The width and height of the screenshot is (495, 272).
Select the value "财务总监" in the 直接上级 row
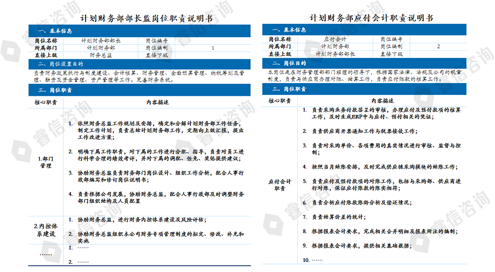click(101, 55)
